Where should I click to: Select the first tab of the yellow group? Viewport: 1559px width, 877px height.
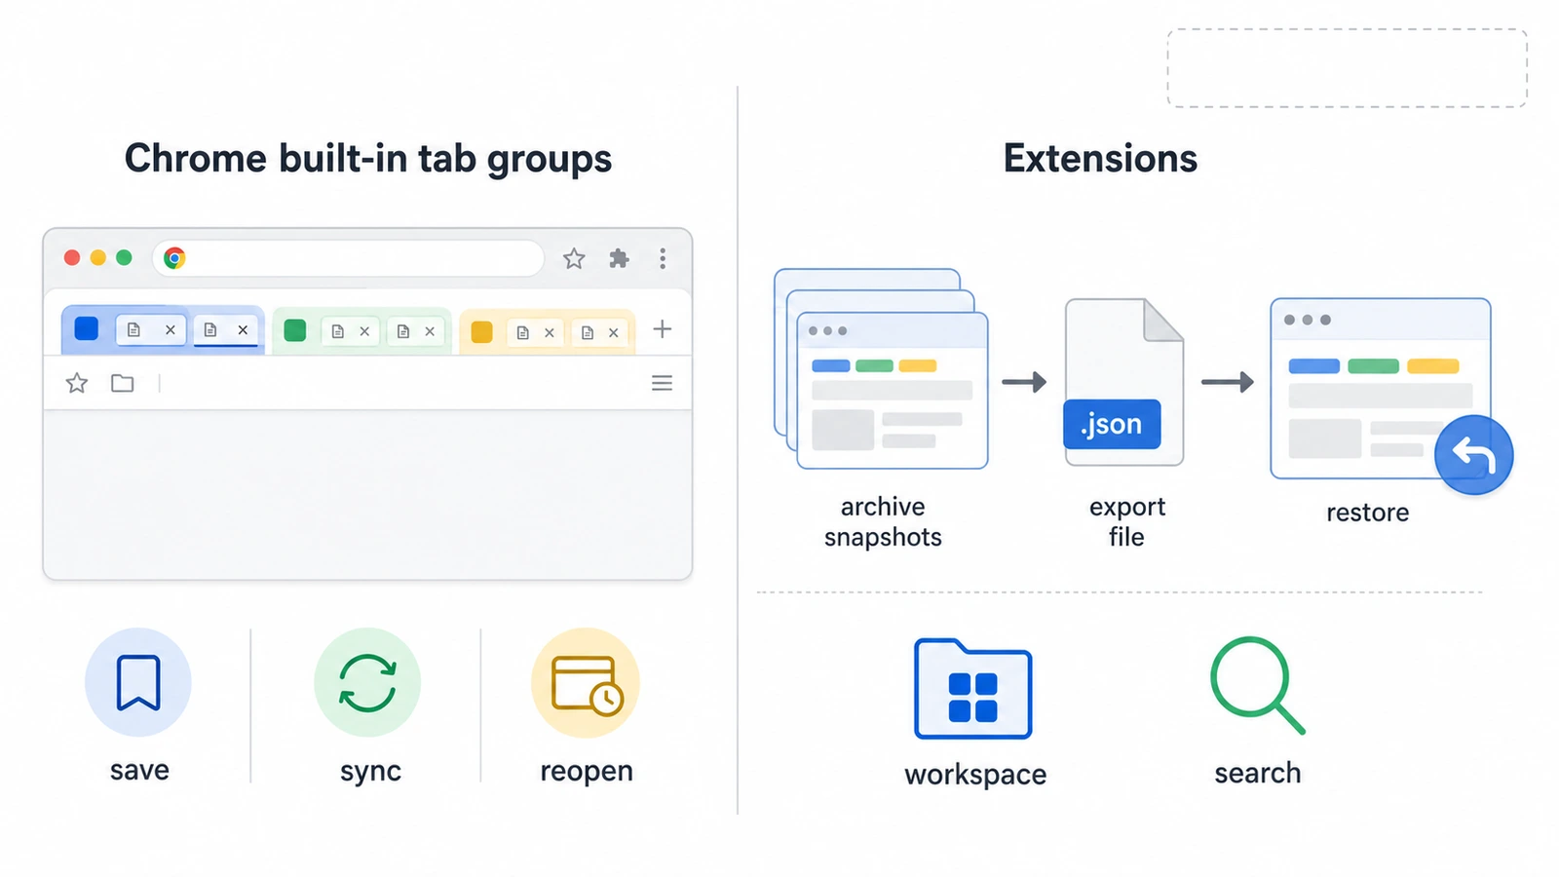[x=535, y=332]
